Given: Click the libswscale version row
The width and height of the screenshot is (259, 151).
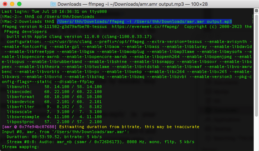Looking at the screenshot, I should 54,112.
